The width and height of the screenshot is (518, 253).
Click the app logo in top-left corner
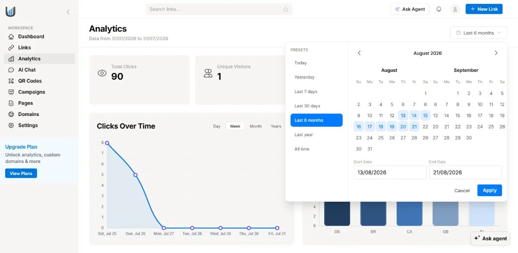pyautogui.click(x=10, y=12)
